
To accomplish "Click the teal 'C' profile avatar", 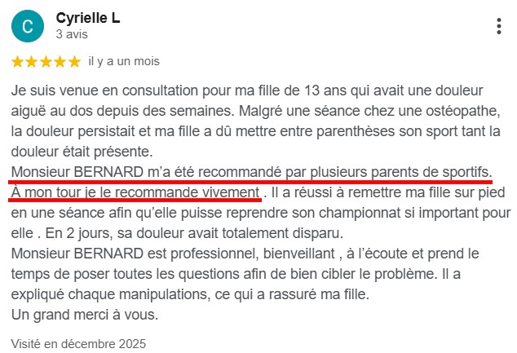I will 28,26.
